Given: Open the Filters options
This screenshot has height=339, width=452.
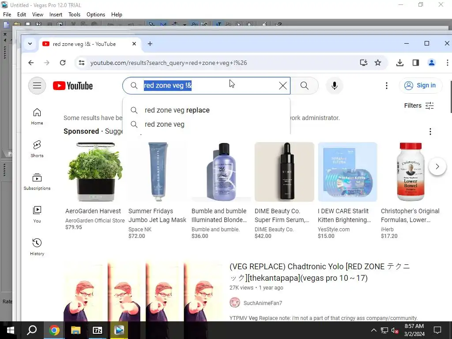Looking at the screenshot, I should pos(419,106).
